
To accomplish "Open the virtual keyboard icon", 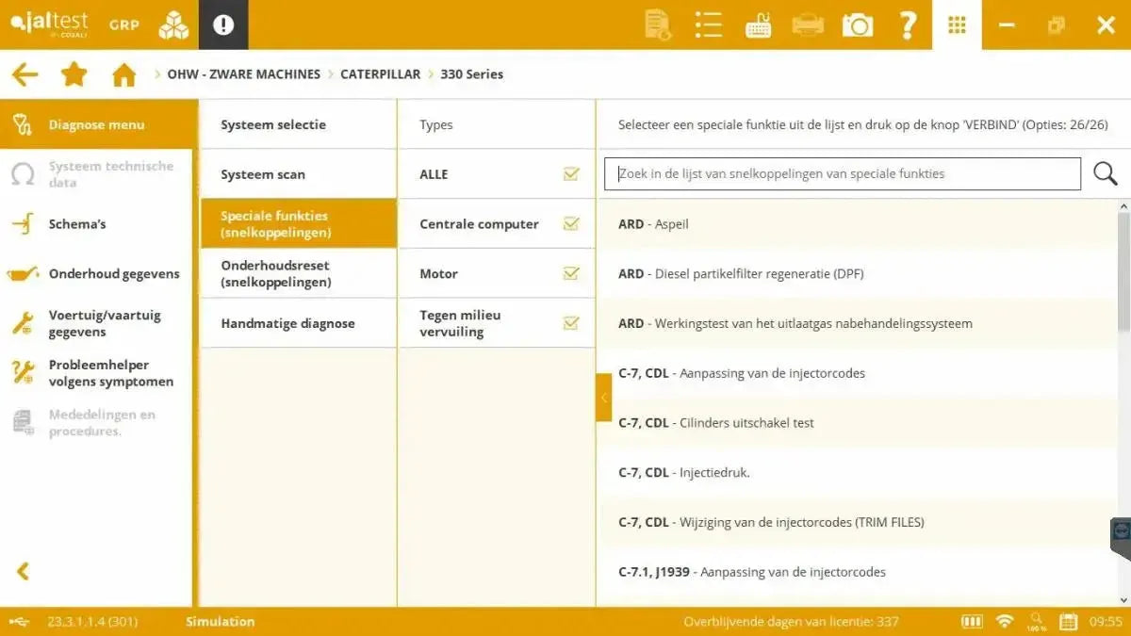I will point(757,24).
